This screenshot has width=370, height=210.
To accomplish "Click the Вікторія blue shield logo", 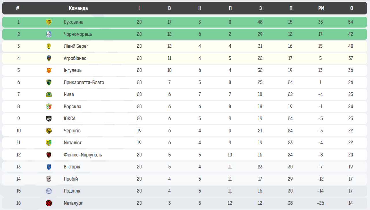I will pyautogui.click(x=49, y=167).
